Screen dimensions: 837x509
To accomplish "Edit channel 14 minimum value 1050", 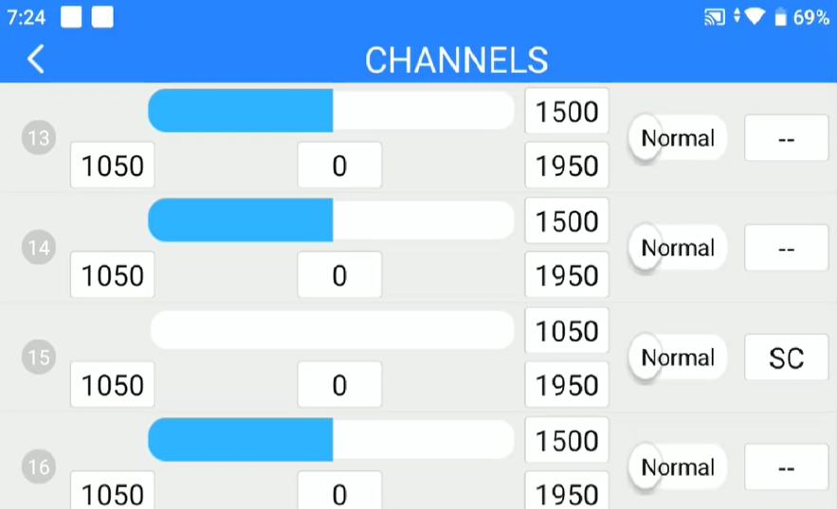I will 113,275.
